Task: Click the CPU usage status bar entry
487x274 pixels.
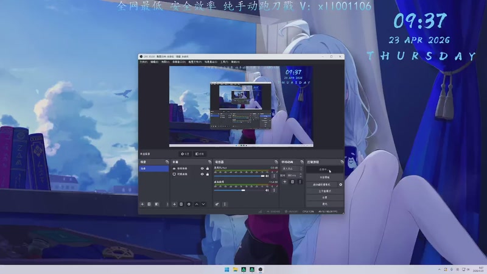Action: pos(308,211)
